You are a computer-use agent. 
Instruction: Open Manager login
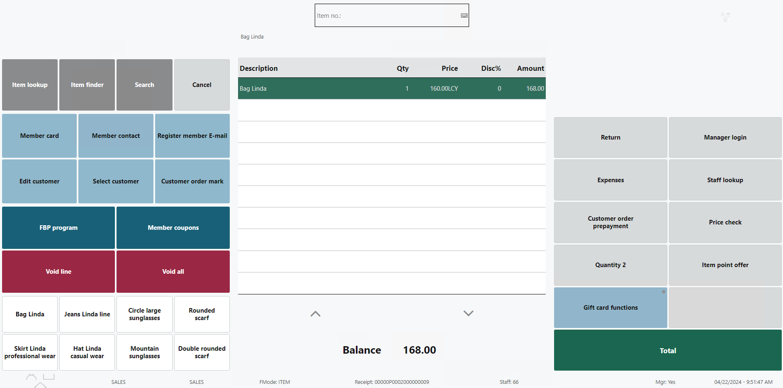coord(725,137)
